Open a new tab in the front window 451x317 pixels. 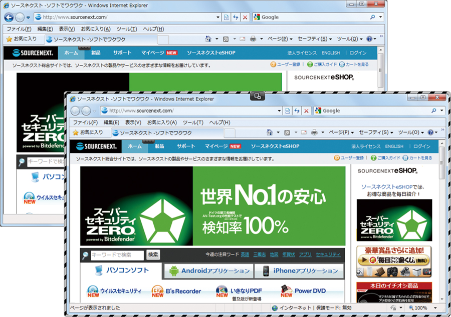(x=230, y=133)
